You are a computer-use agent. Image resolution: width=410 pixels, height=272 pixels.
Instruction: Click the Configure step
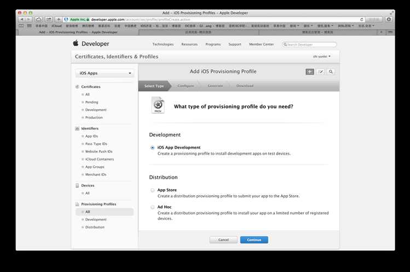pyautogui.click(x=186, y=86)
